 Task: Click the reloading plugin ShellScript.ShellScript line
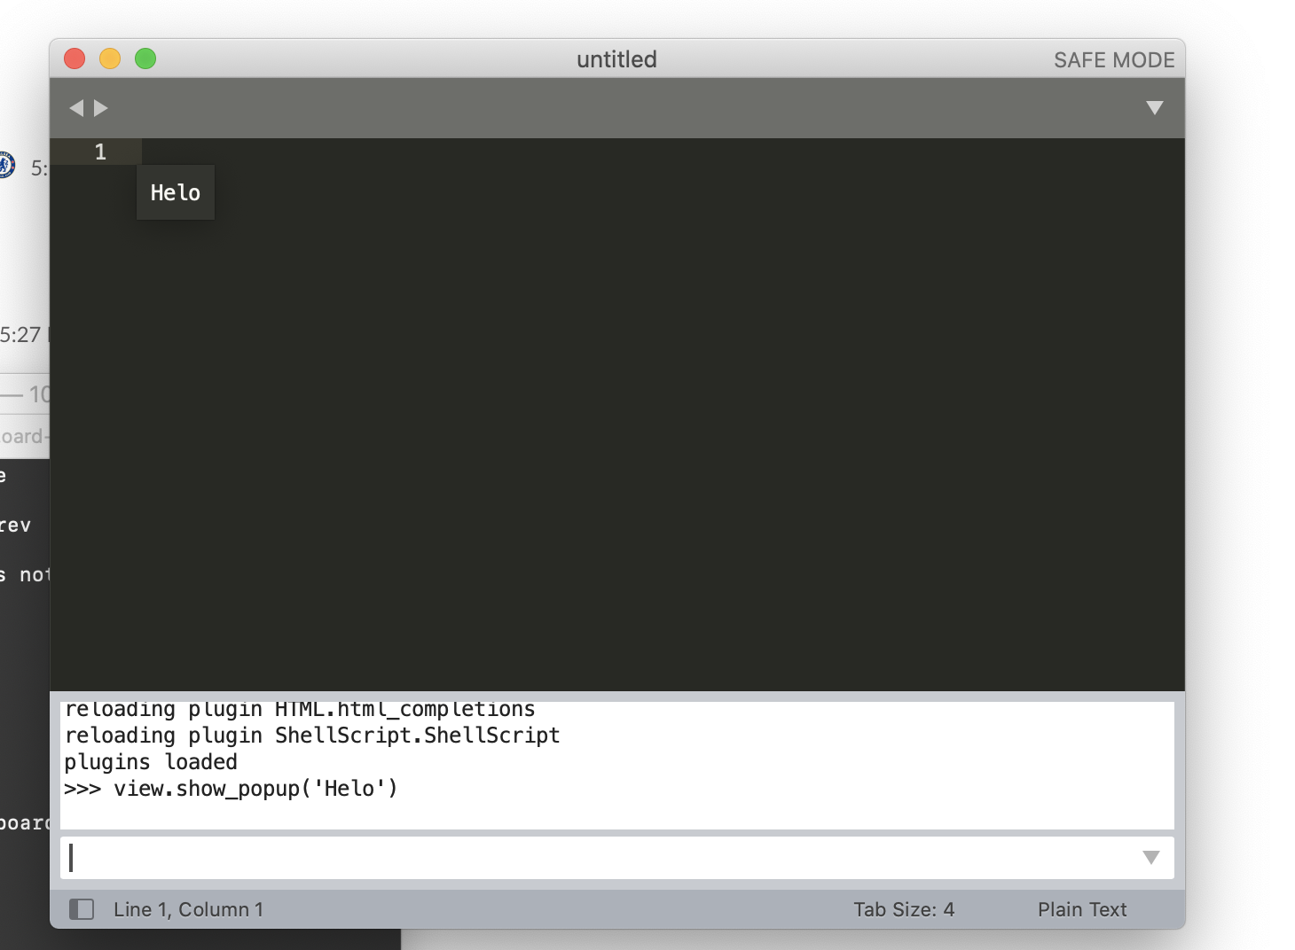311,735
